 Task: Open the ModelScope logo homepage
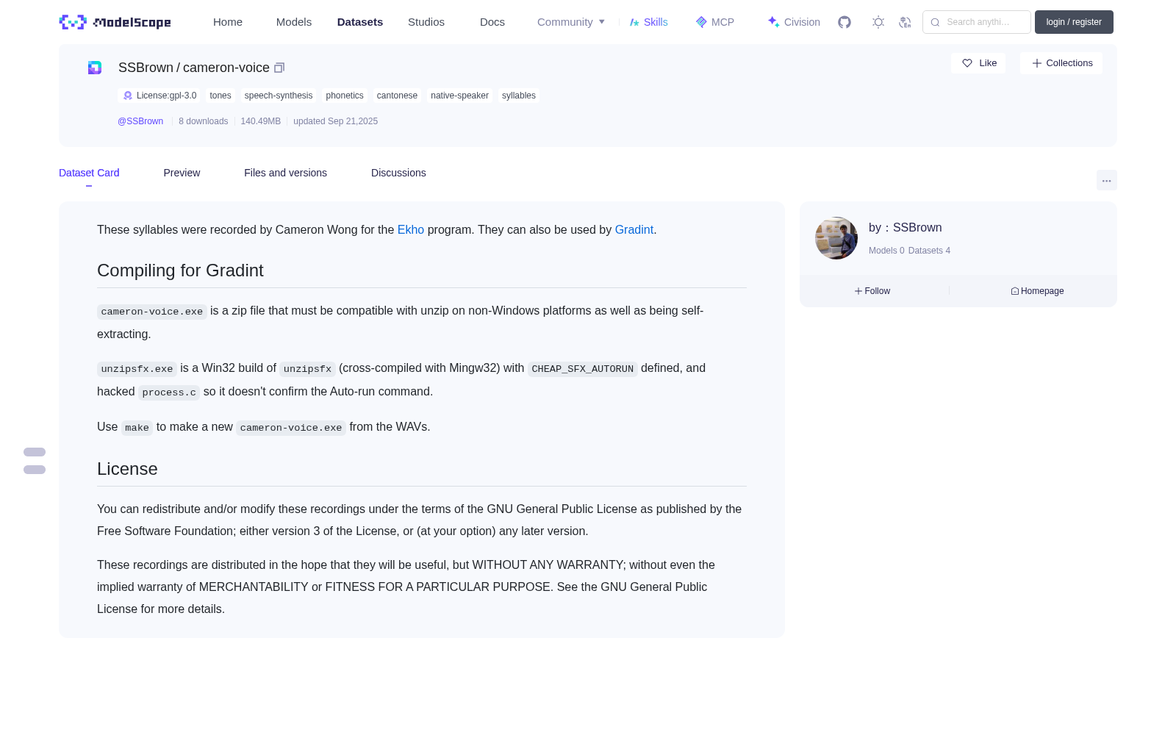(x=115, y=22)
